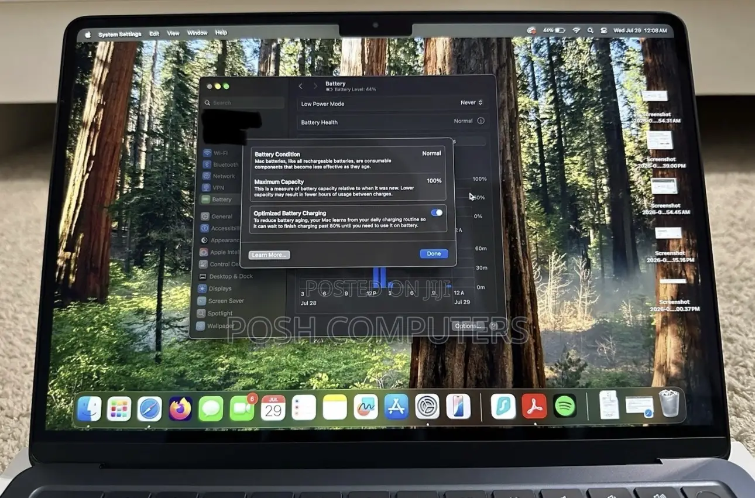
Task: Click the Settings sidebar Search field
Action: pos(243,102)
